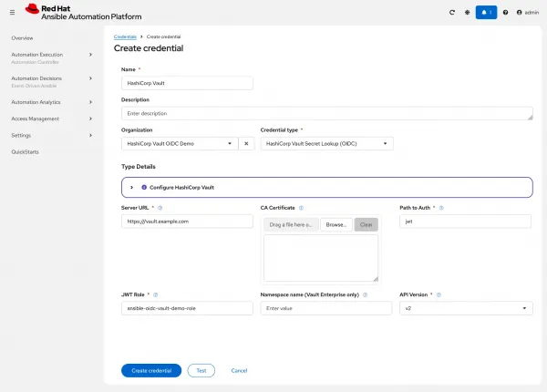Open the notifications bell

tap(486, 13)
